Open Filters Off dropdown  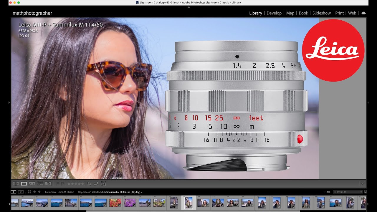click(x=348, y=192)
